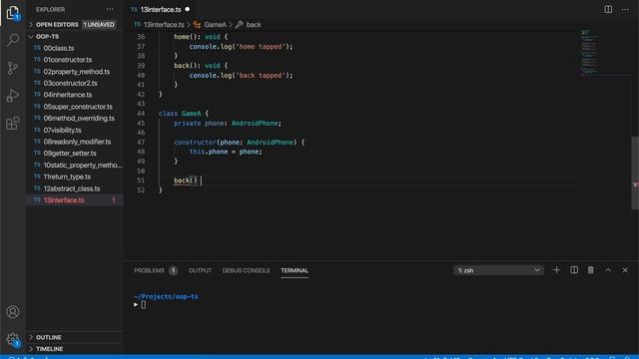Select the Terminal tab
639x359 pixels.
[295, 270]
